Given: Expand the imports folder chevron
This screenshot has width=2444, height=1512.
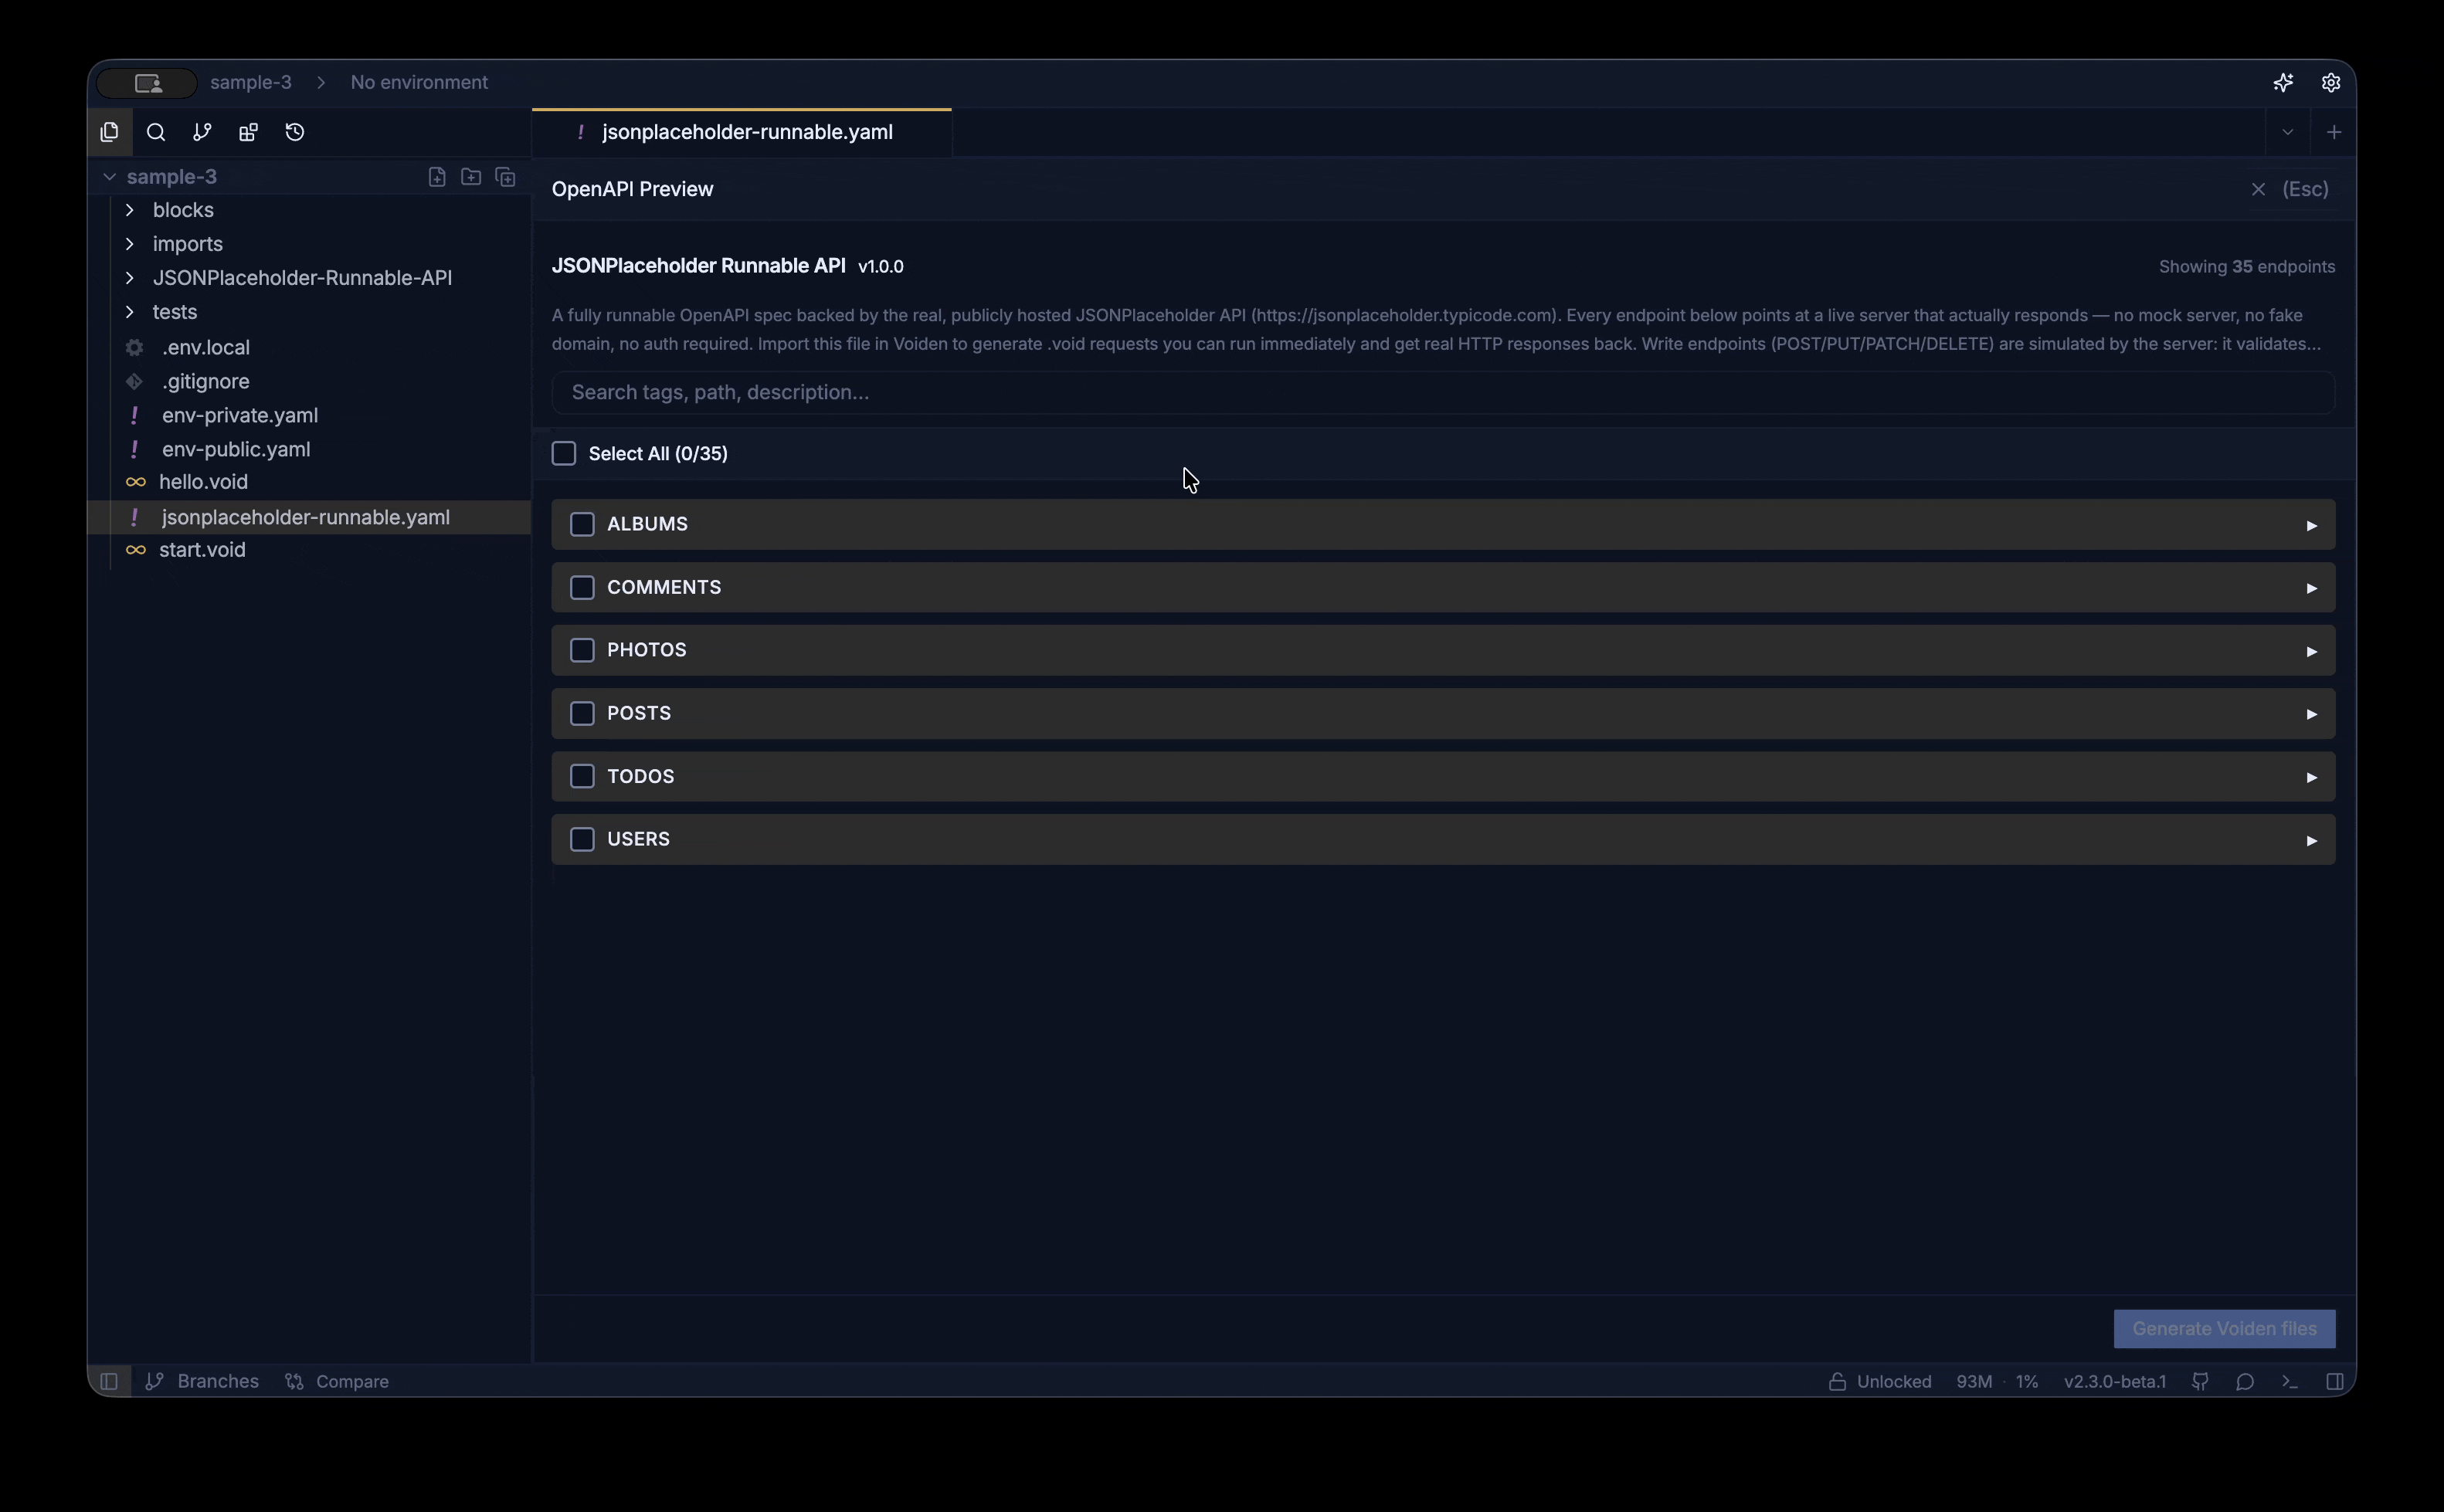Looking at the screenshot, I should [x=129, y=244].
